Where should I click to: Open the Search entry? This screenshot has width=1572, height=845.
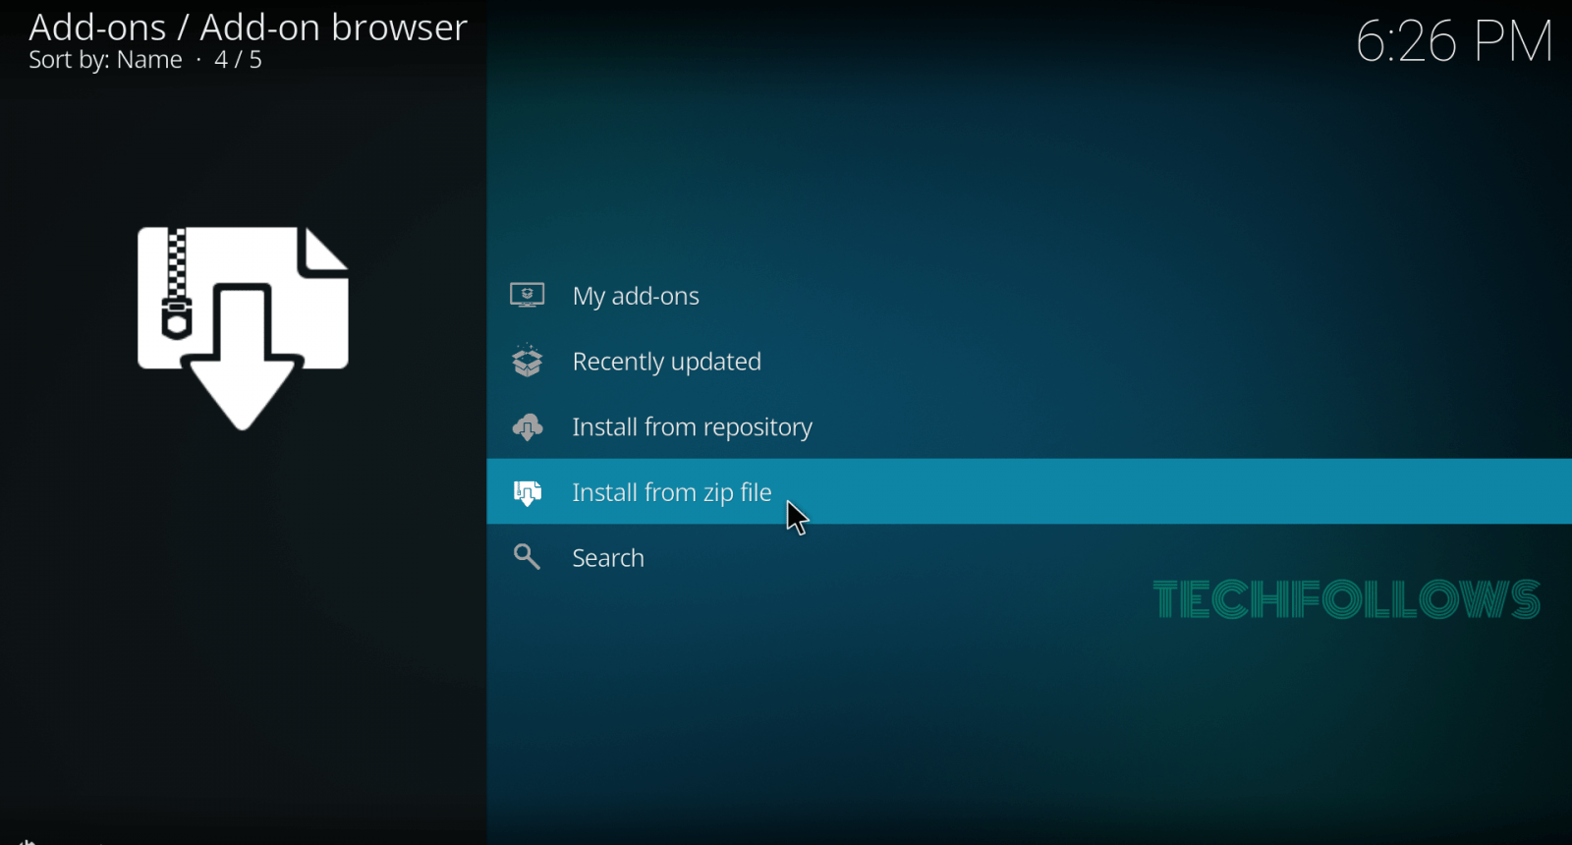[x=1029, y=557]
